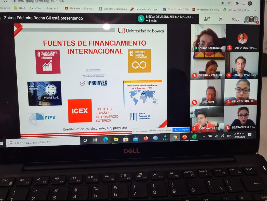
Task: Open the 'Generador de sopa...' bookmark
Action: coord(145,9)
